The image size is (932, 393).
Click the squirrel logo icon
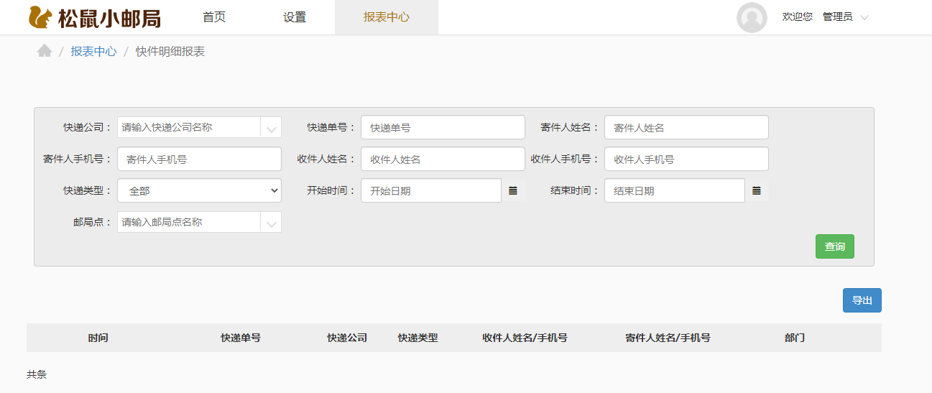[x=40, y=17]
